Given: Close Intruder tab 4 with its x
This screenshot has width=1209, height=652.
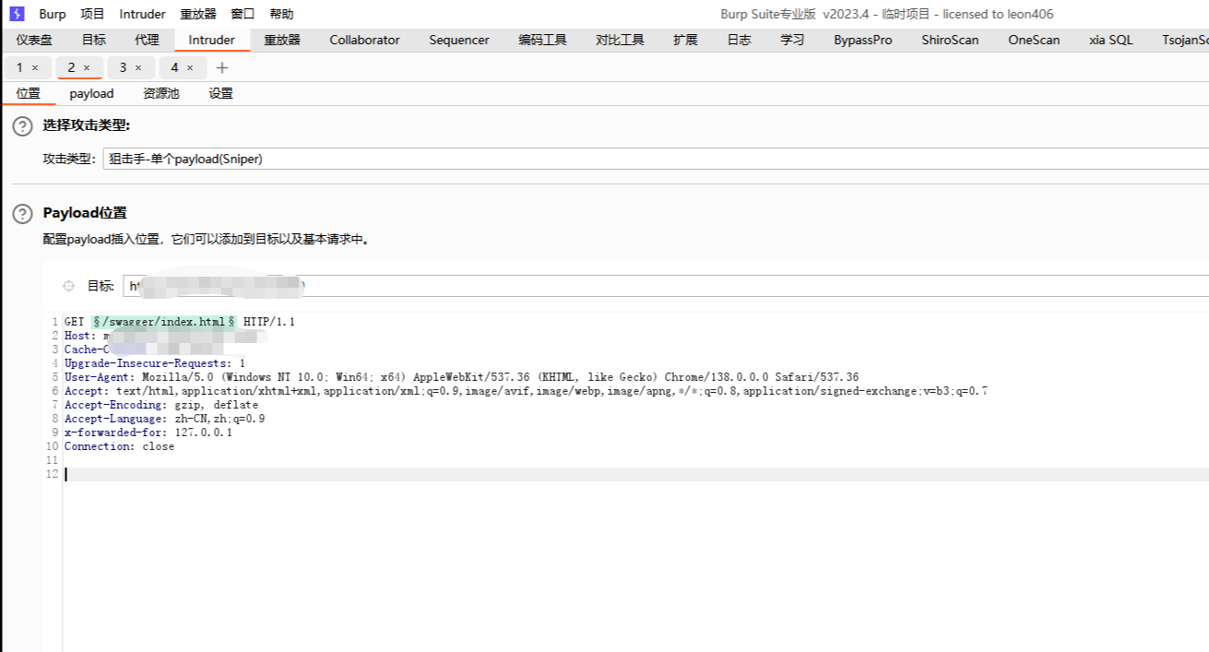Looking at the screenshot, I should coord(190,68).
